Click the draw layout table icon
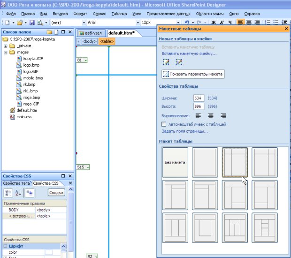This screenshot has width=291, height=258. click(166, 62)
